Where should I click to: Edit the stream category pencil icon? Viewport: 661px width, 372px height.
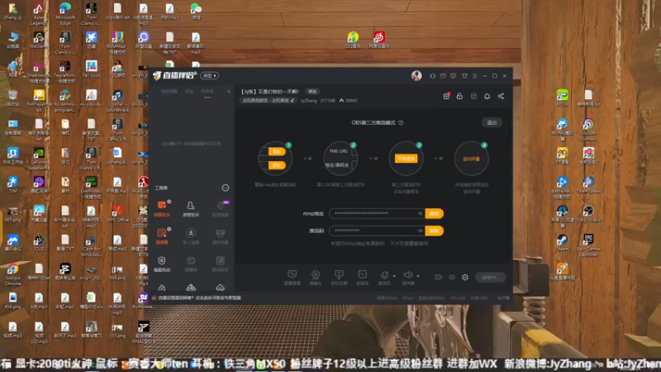pyautogui.click(x=292, y=100)
